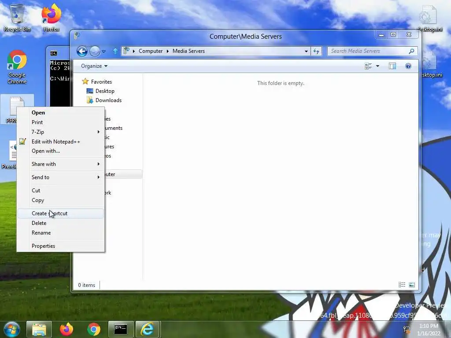Expand the Computer breadcrumb arrow
Screen dimensions: 451x338
pos(168,51)
